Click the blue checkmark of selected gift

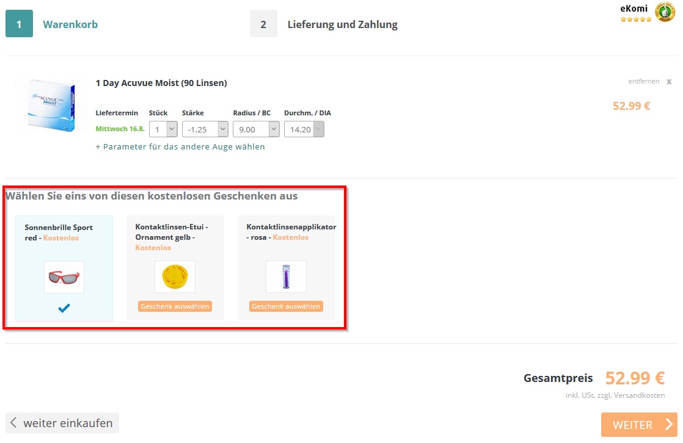(x=64, y=308)
